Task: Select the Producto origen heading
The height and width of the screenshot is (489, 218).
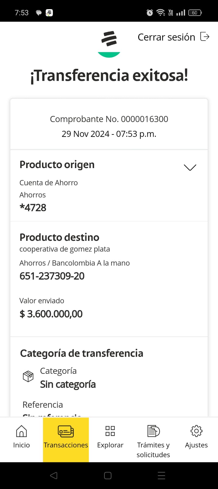Action: 57,164
